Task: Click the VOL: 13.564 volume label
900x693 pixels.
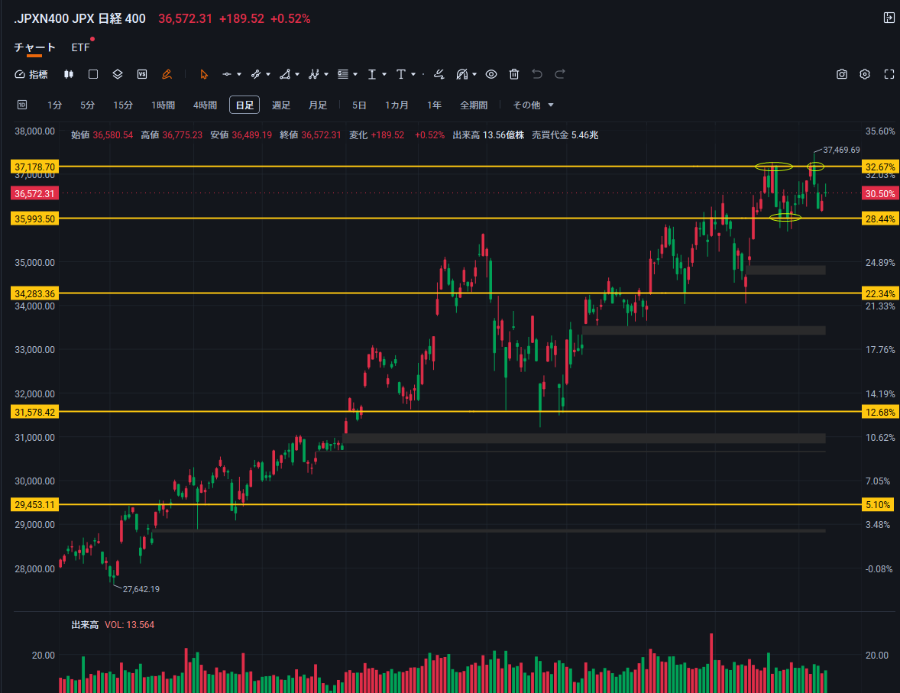Action: tap(130, 625)
